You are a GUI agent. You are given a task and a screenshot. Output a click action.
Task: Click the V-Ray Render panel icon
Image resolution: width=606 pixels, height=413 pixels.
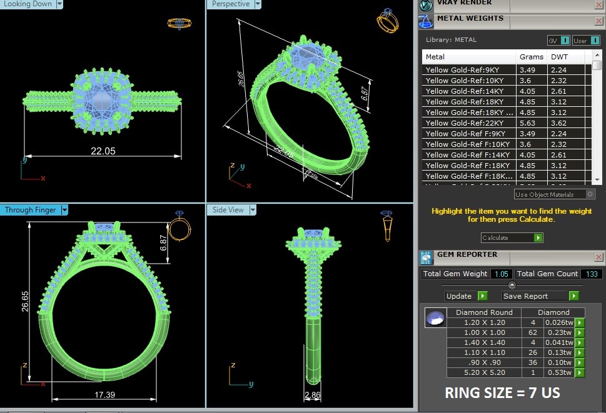click(x=426, y=5)
